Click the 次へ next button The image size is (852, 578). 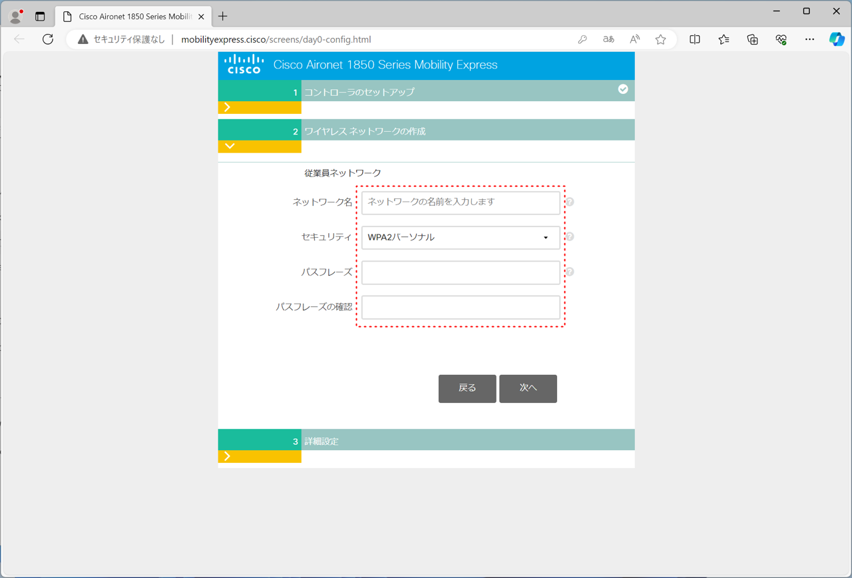(x=528, y=389)
